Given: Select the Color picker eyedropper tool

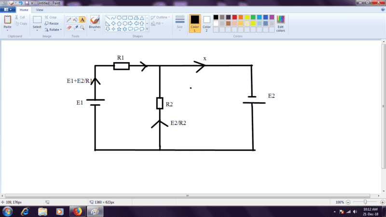Looking at the screenshot, I should tap(75, 27).
